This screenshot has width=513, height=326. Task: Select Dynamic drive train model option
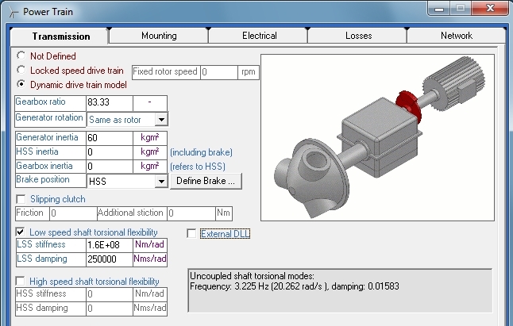(21, 85)
